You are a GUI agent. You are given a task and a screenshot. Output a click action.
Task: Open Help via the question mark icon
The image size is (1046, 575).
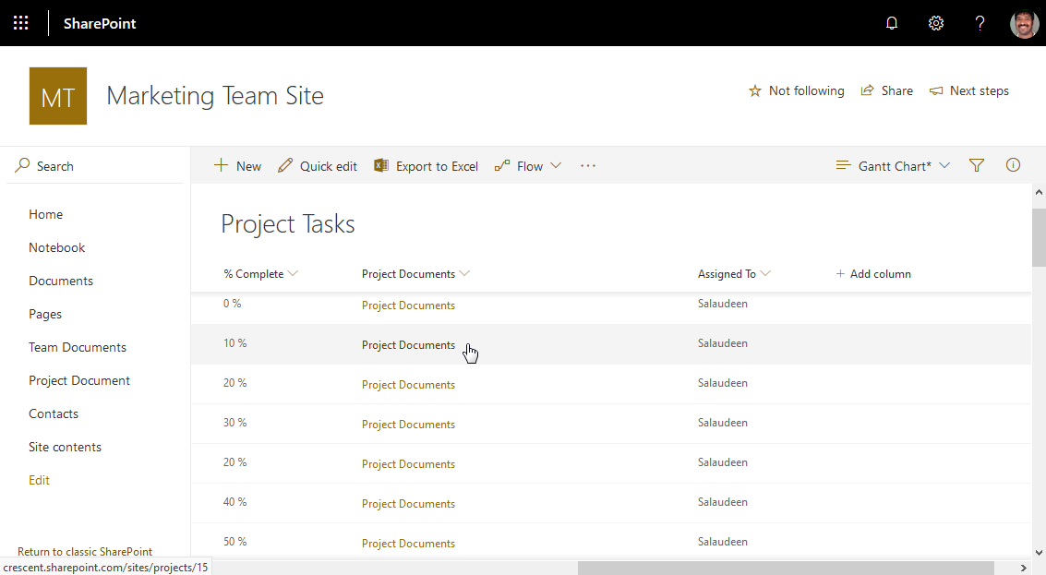click(980, 23)
